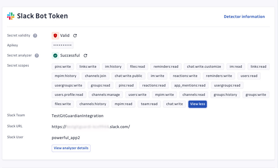Re-run the secret analyzer refresh icon

[x=85, y=55]
